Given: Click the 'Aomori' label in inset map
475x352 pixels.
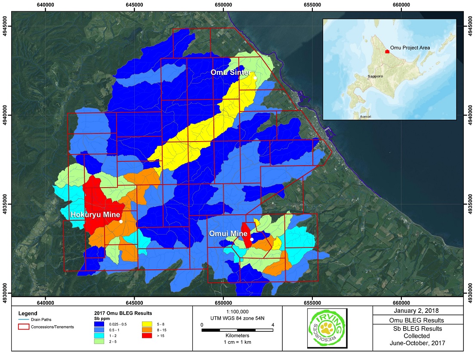Looking at the screenshot, I should pos(365,117).
